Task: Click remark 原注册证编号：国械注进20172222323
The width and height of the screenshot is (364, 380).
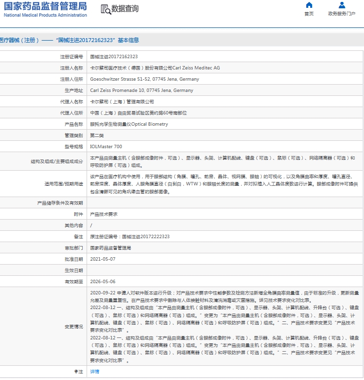Action: (x=130, y=237)
